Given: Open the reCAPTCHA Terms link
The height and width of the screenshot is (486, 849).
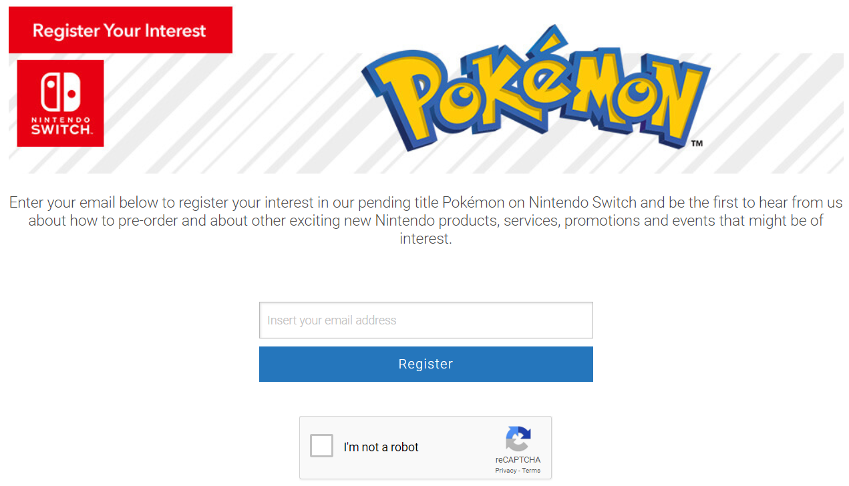Looking at the screenshot, I should 531,471.
